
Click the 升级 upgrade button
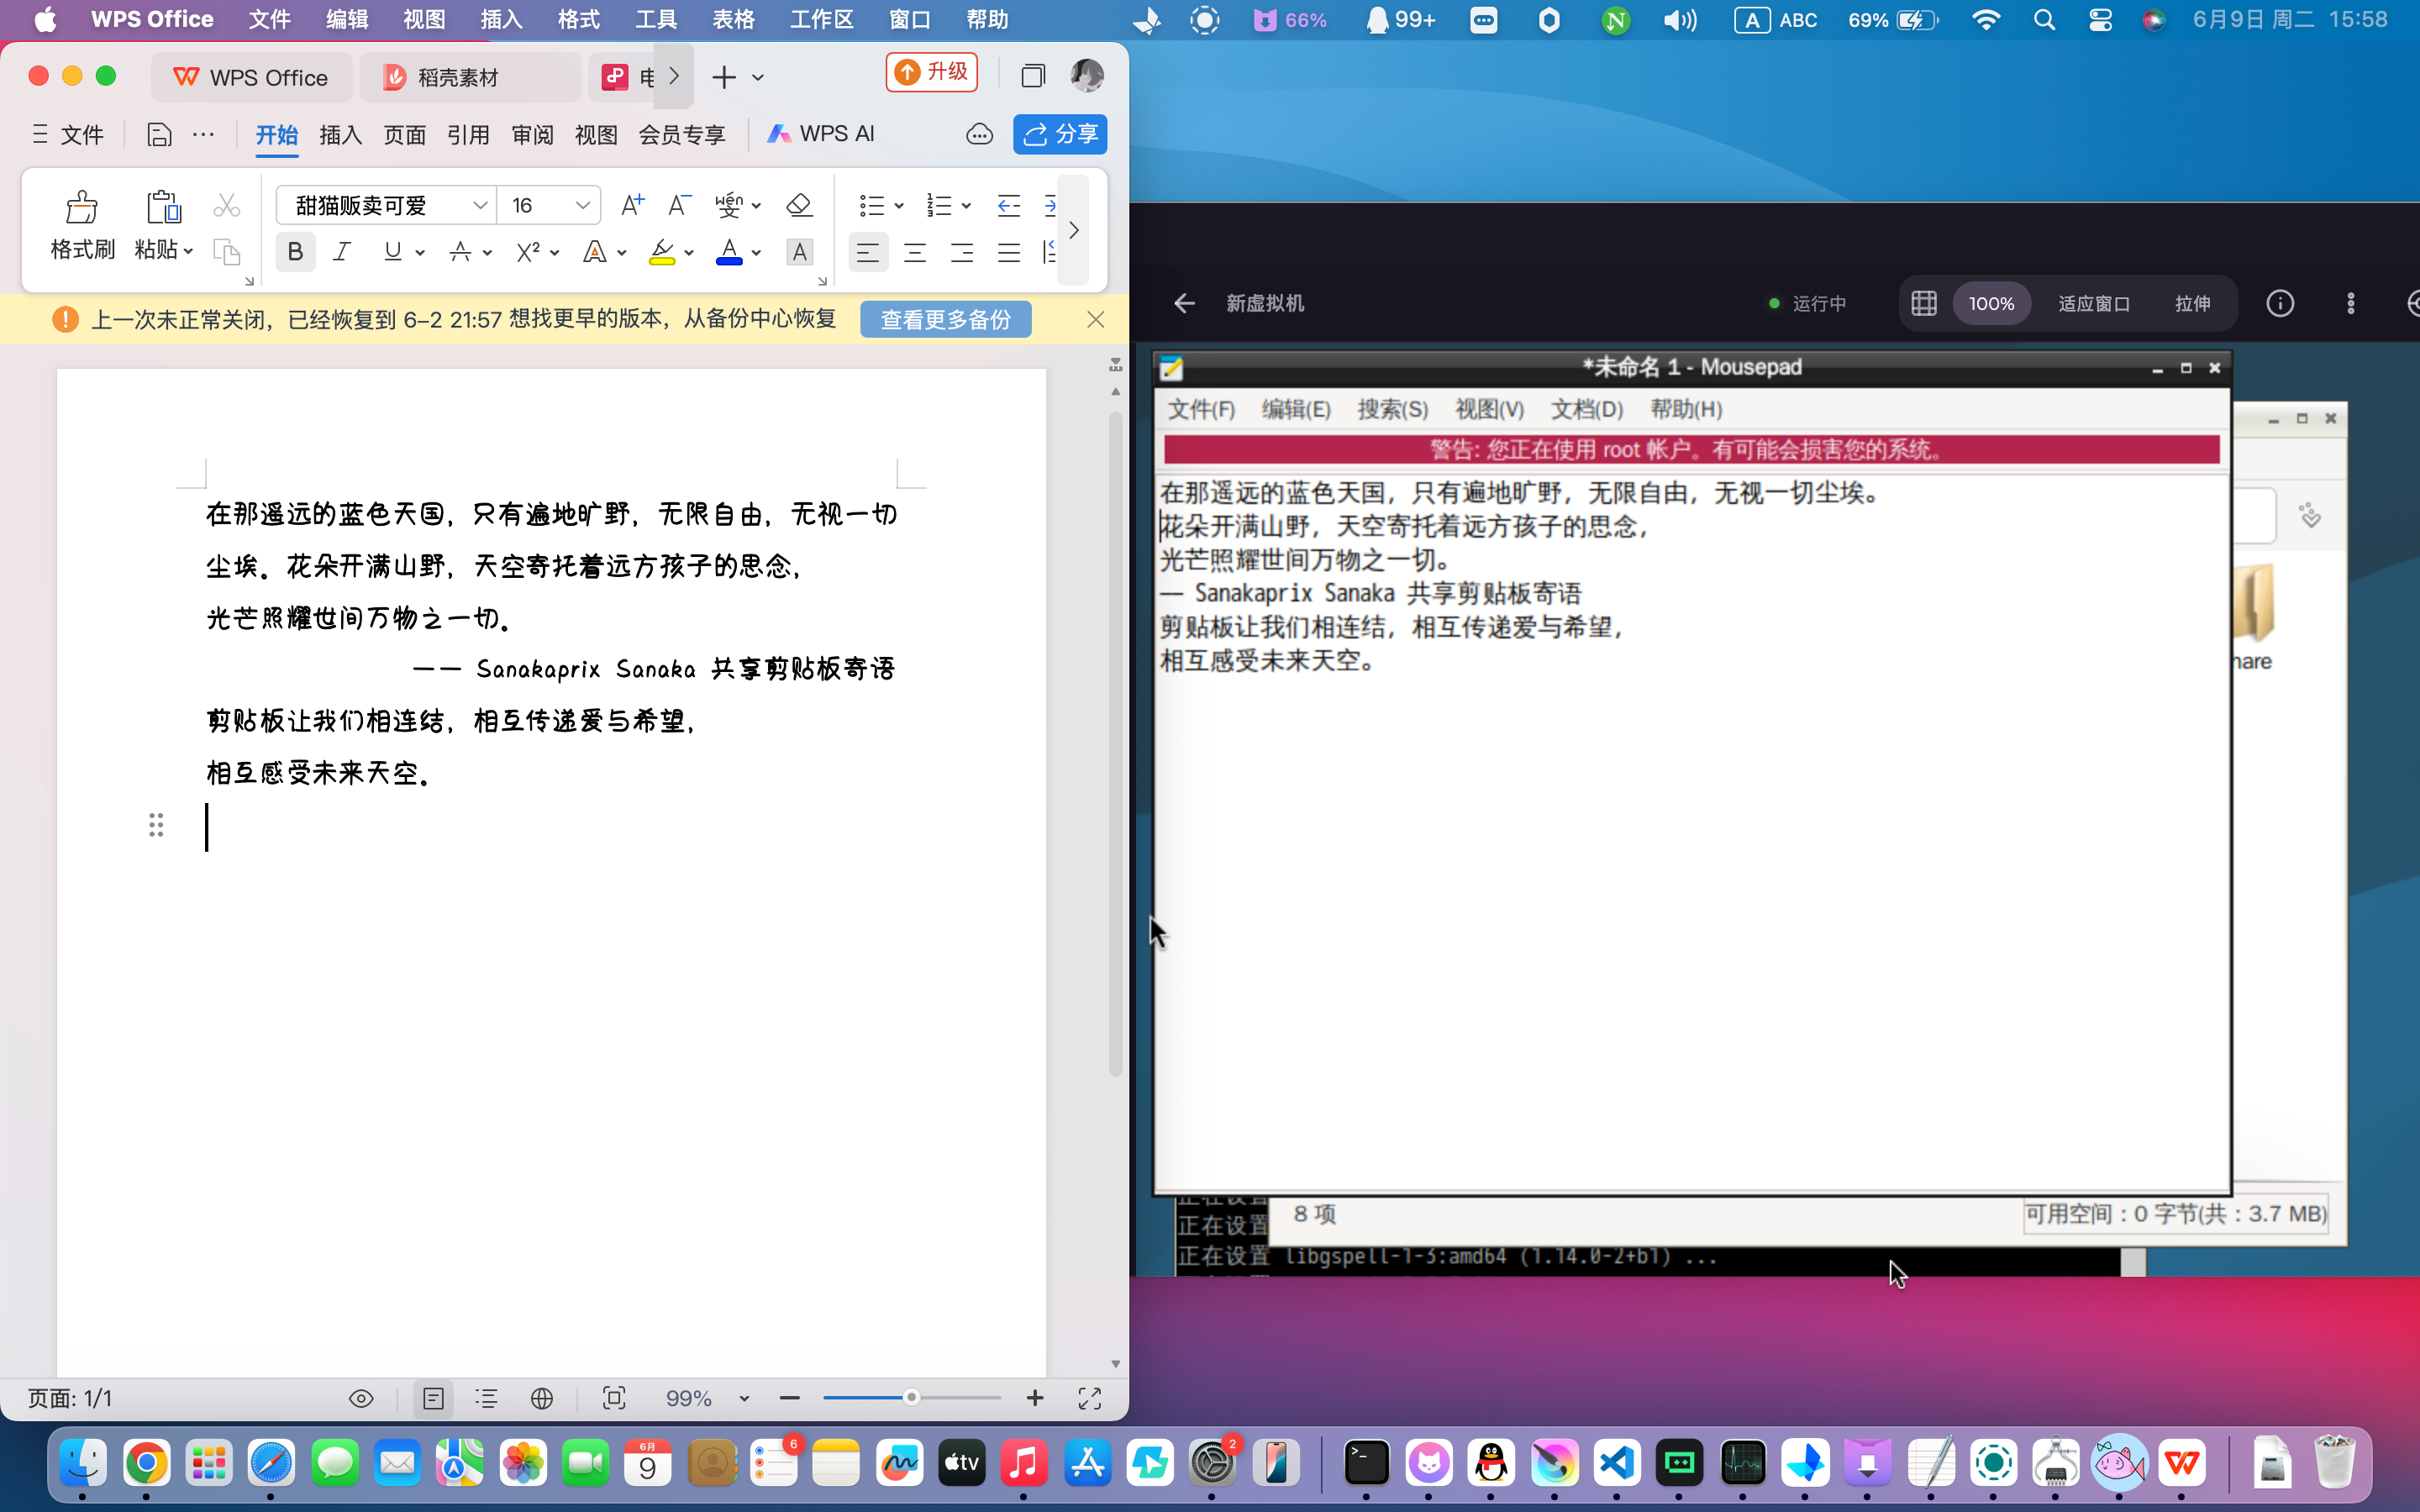coord(931,72)
